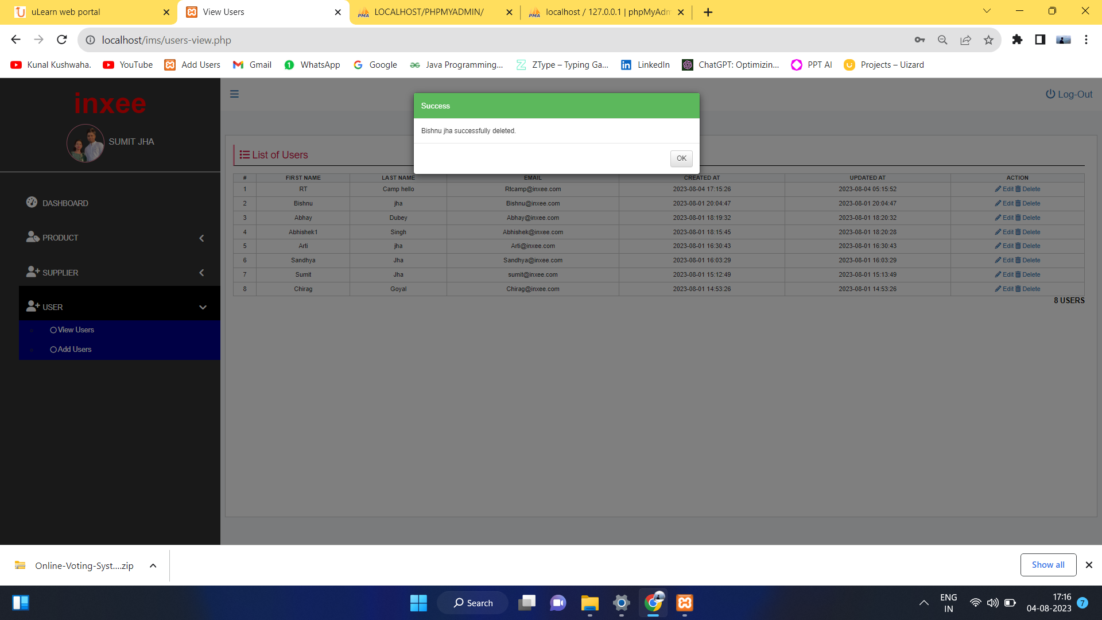Select the View Users radio button

point(53,330)
